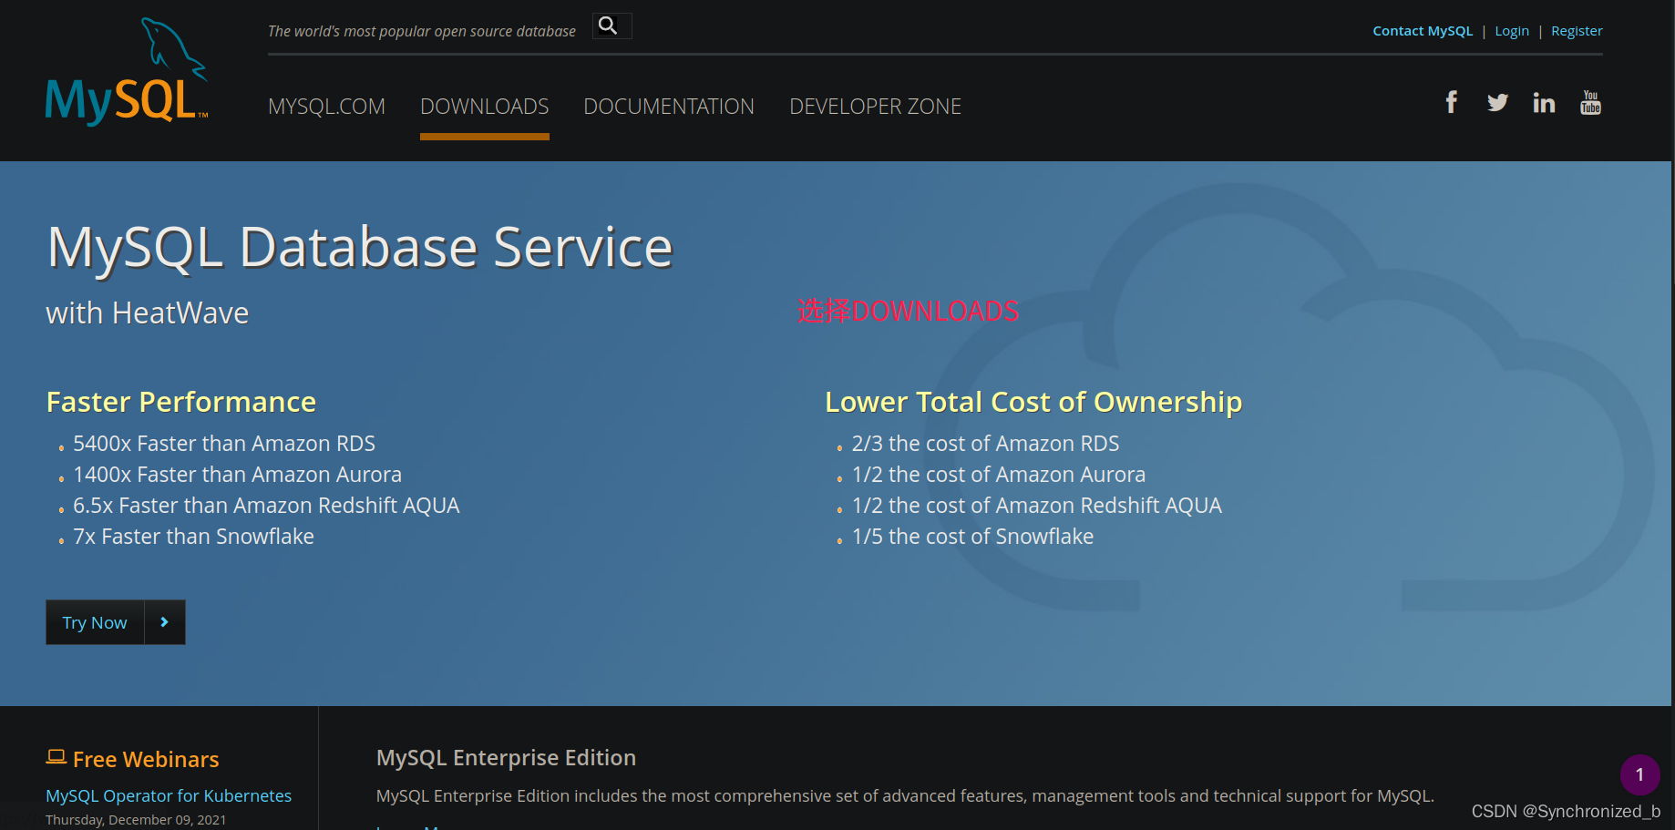The image size is (1675, 830).
Task: Click the MySQL Database Service banner title
Action: [x=360, y=247]
